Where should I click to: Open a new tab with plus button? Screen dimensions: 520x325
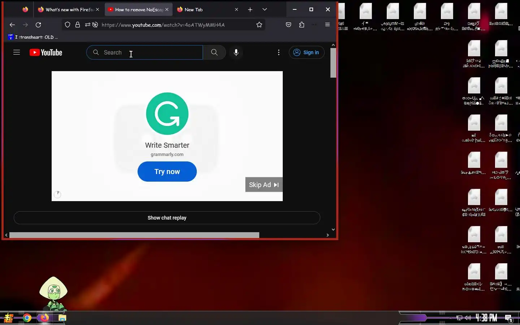click(250, 10)
